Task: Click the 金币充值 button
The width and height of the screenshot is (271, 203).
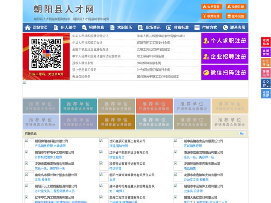Action: 236,16
